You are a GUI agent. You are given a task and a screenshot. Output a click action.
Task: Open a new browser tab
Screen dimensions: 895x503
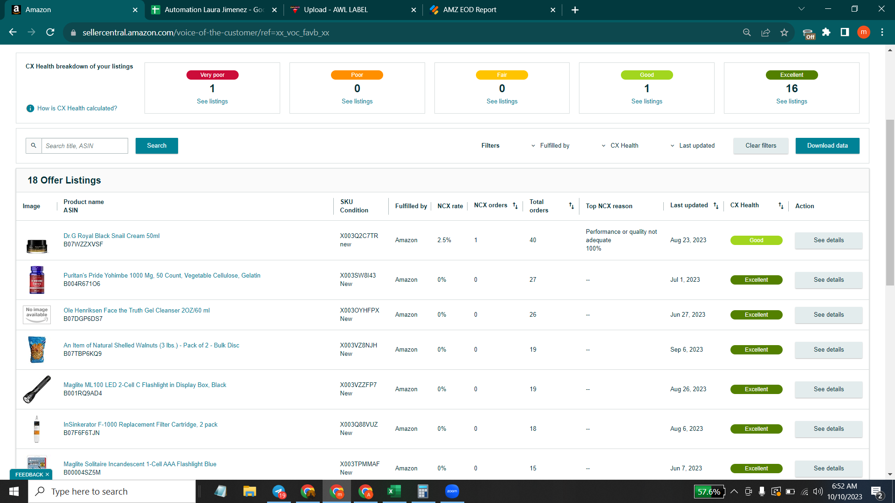575,10
